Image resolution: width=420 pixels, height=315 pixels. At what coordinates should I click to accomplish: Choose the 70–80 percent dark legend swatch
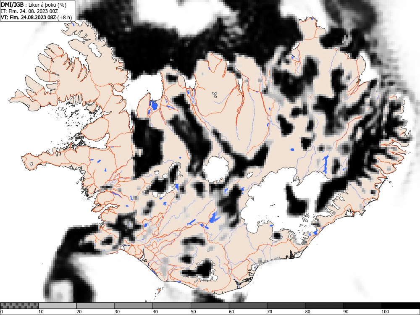(x=286, y=306)
